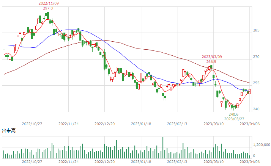The image size is (271, 166).
Task: Click the last red candlestick on the chart
Action: coord(250,91)
